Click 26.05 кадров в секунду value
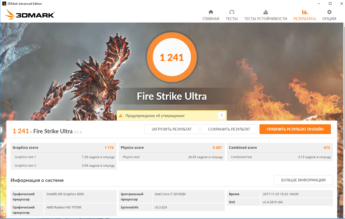 (205, 157)
